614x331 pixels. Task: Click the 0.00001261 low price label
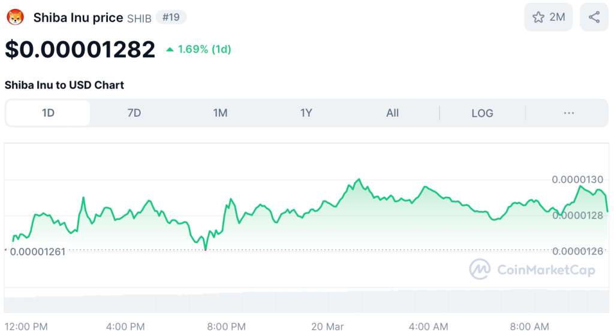point(38,251)
